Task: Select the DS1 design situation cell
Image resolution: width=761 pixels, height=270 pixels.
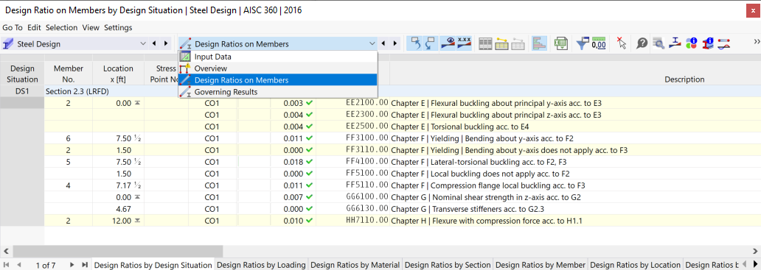Action: (22, 90)
